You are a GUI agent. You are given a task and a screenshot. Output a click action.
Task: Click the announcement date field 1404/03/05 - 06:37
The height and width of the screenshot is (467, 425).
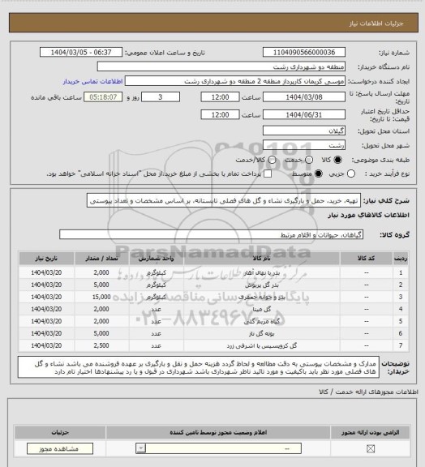(x=81, y=53)
